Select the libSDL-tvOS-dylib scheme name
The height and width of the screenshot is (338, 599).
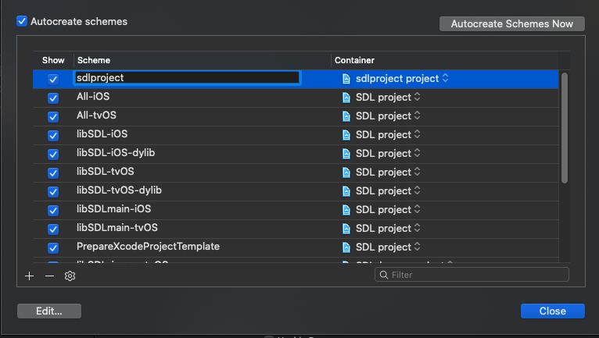119,190
